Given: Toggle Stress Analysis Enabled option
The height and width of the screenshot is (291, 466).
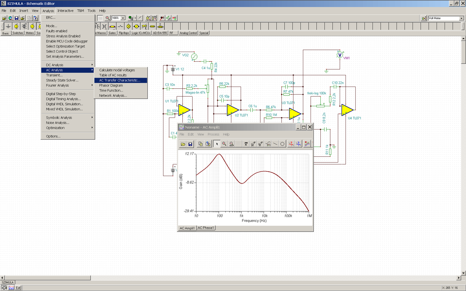Looking at the screenshot, I should pyautogui.click(x=68, y=36).
